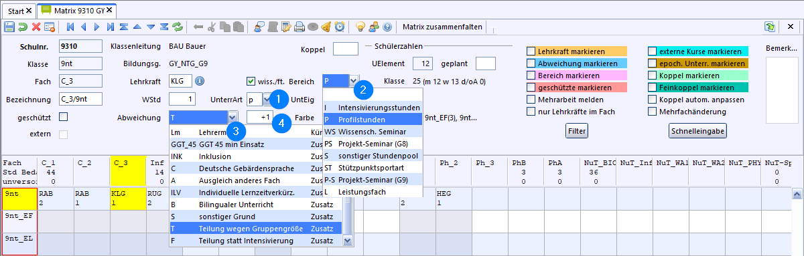Select Teilung wegen Gruppengröße entry
Image resolution: width=804 pixels, height=256 pixels.
click(256, 228)
